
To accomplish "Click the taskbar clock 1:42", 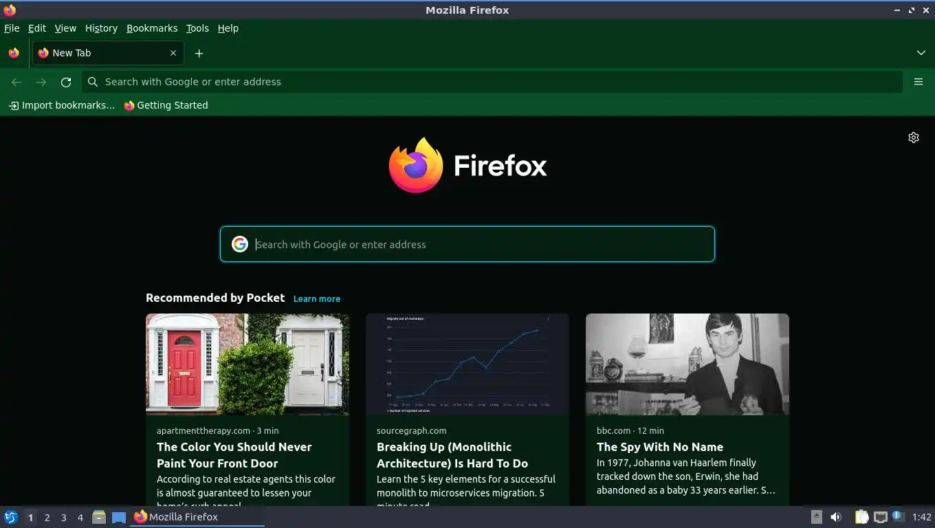I will pyautogui.click(x=921, y=517).
